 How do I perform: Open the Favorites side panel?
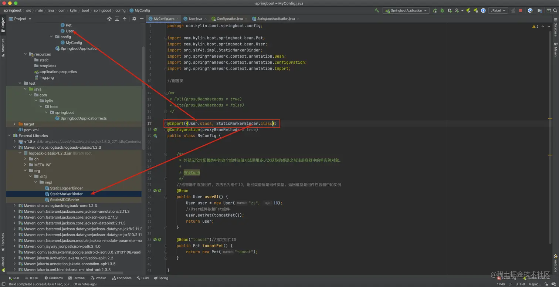(x=3, y=242)
